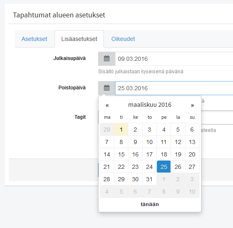Select day 19 in the la column
This screenshot has width=233, height=228.
(x=178, y=154)
